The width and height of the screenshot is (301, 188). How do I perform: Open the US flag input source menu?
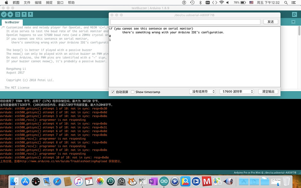pyautogui.click(x=251, y=2)
